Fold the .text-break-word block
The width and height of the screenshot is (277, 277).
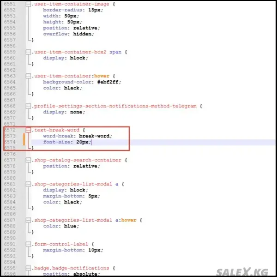(29, 130)
